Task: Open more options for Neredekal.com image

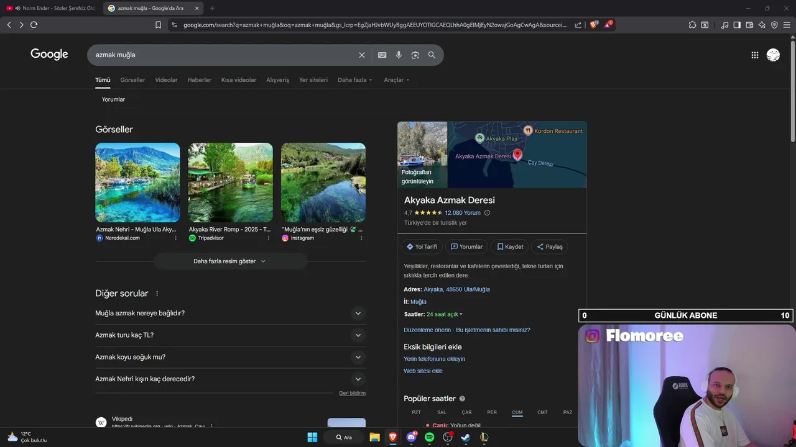Action: pyautogui.click(x=175, y=238)
